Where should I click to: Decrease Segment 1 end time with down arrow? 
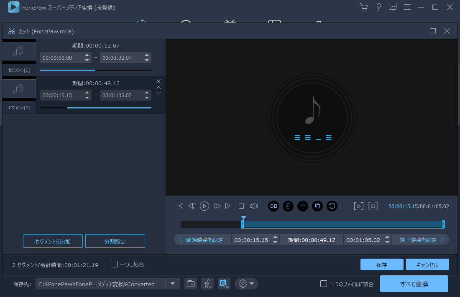pos(147,60)
